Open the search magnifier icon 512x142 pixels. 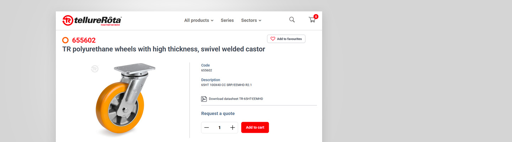(x=292, y=20)
